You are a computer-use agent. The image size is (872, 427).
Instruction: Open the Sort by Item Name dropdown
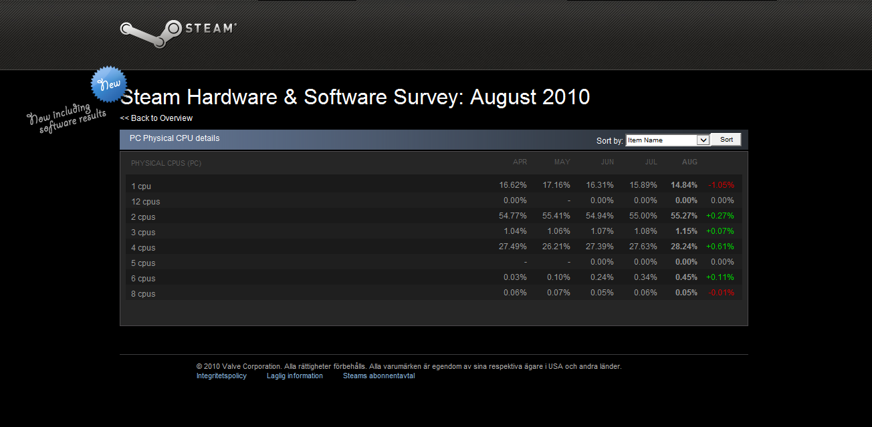(x=667, y=140)
